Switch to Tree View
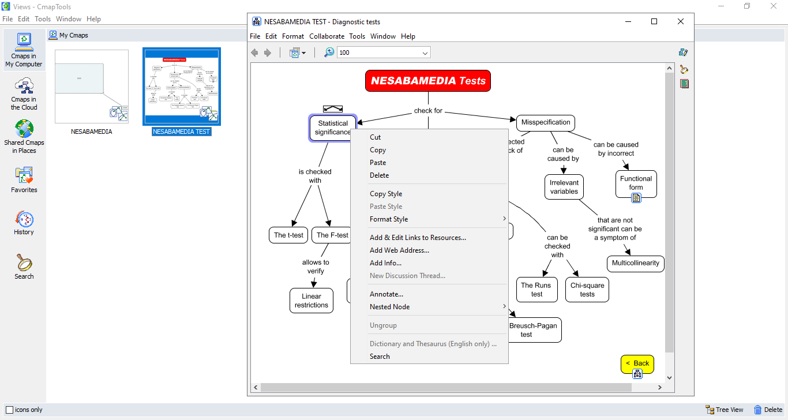Image resolution: width=788 pixels, height=420 pixels. click(724, 410)
